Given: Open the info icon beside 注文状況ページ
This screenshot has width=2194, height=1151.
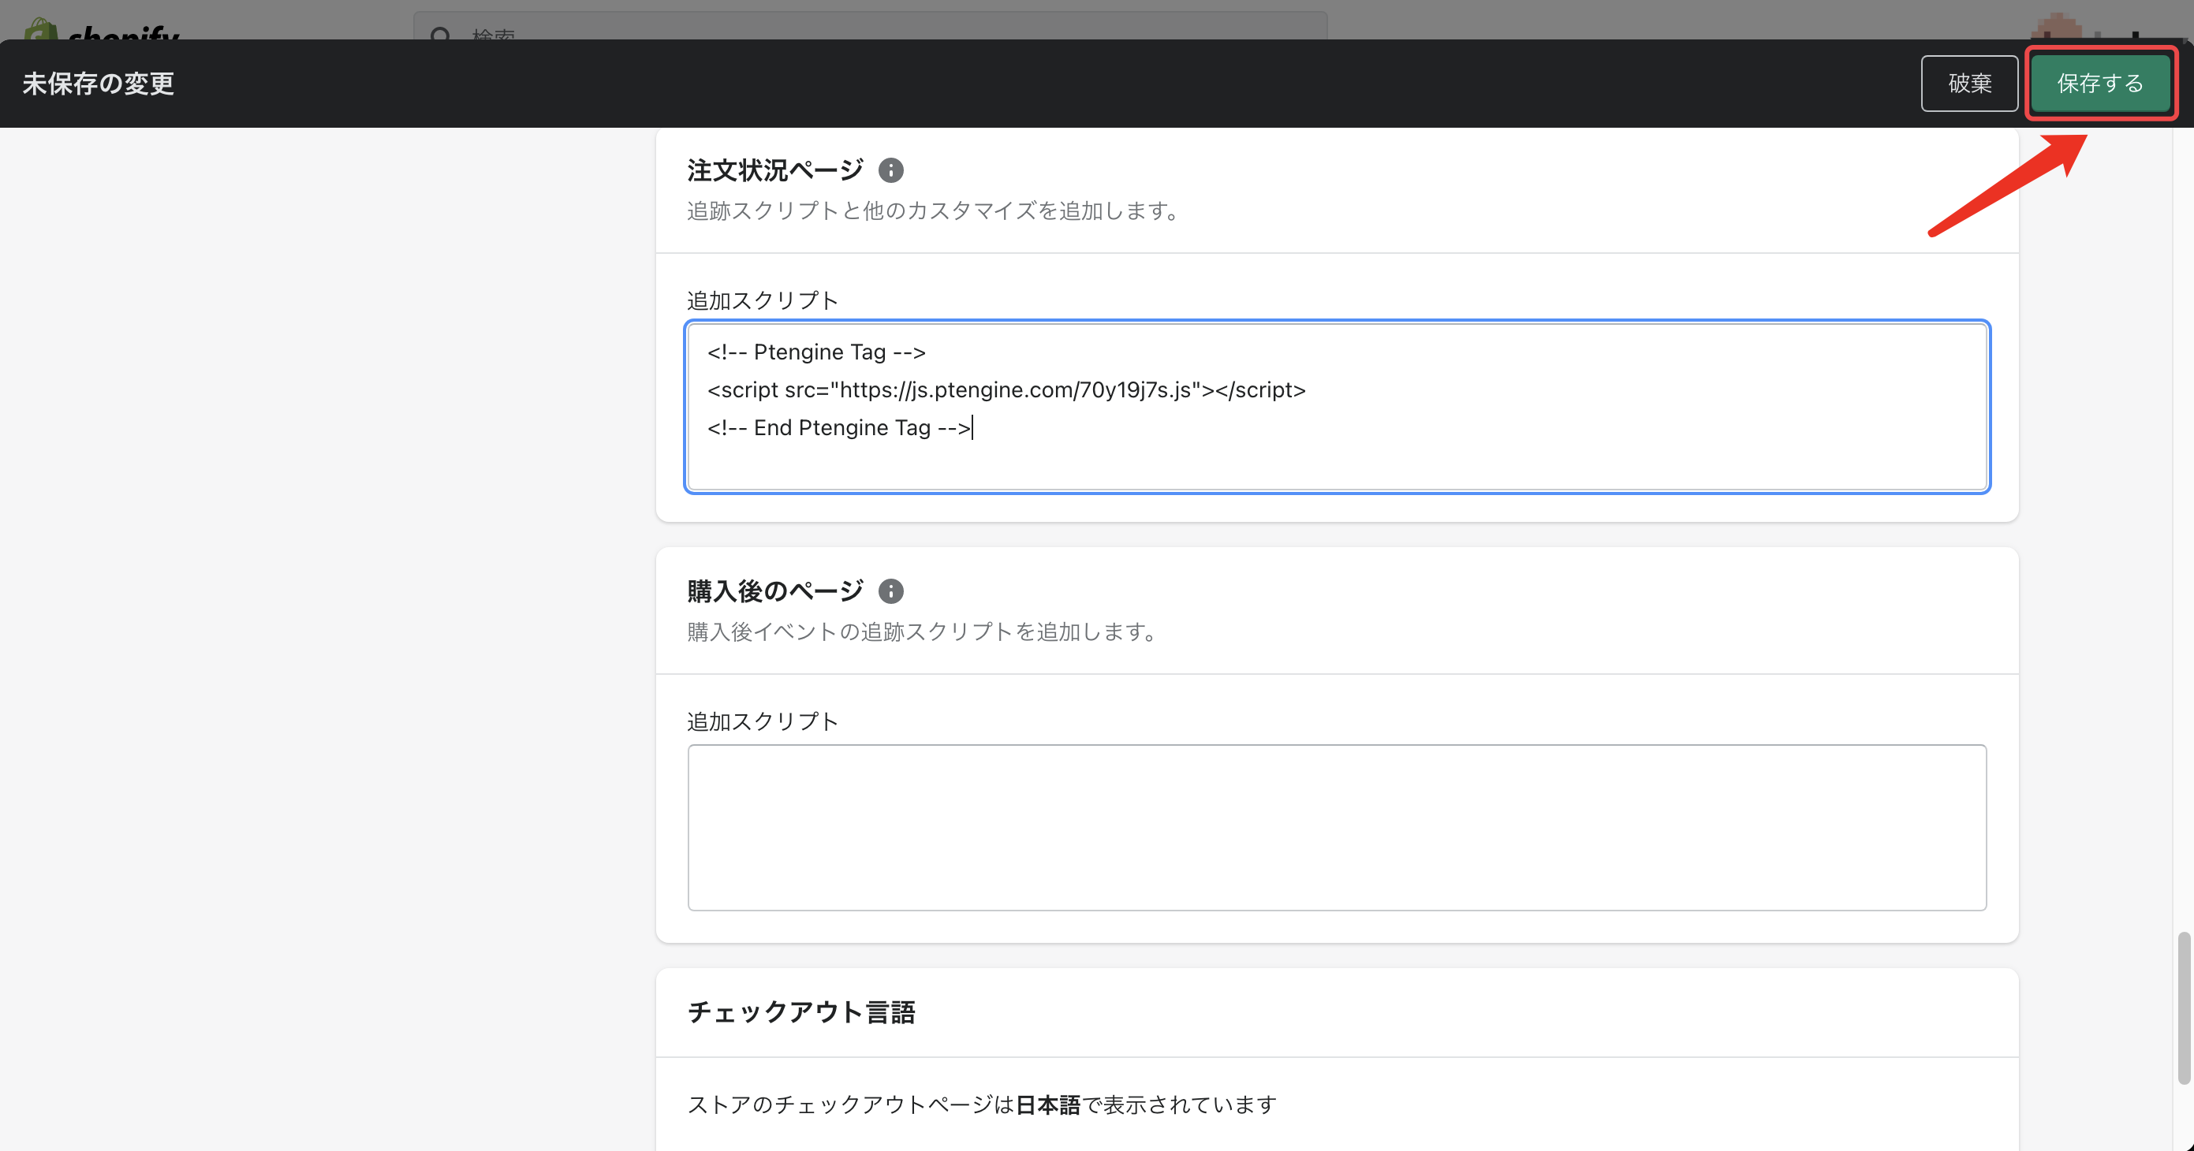Looking at the screenshot, I should [891, 170].
